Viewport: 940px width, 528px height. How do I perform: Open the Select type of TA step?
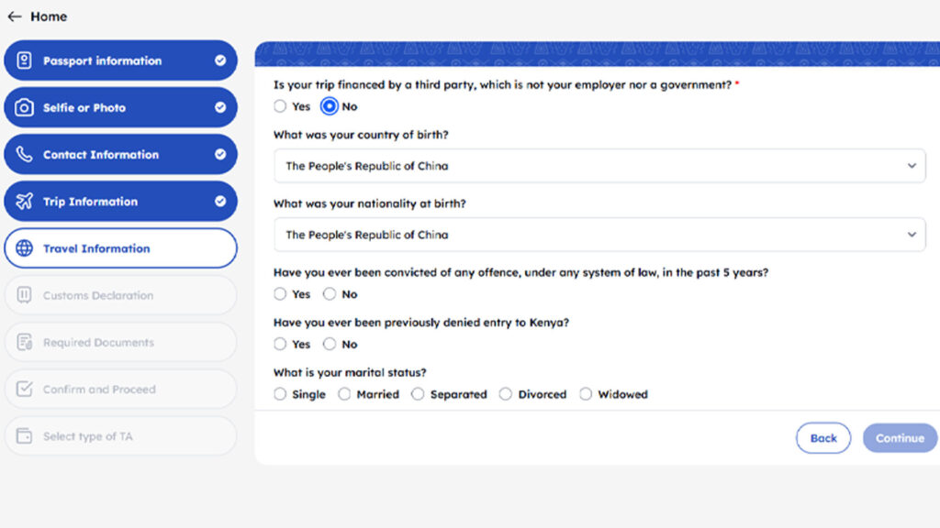[x=120, y=435]
